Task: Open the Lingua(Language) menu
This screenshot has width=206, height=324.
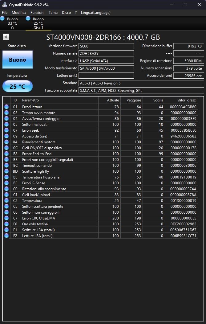Action: pos(95,13)
